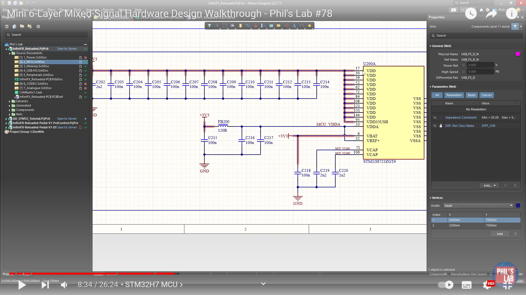Select the Place Text String tool

pos(294,26)
